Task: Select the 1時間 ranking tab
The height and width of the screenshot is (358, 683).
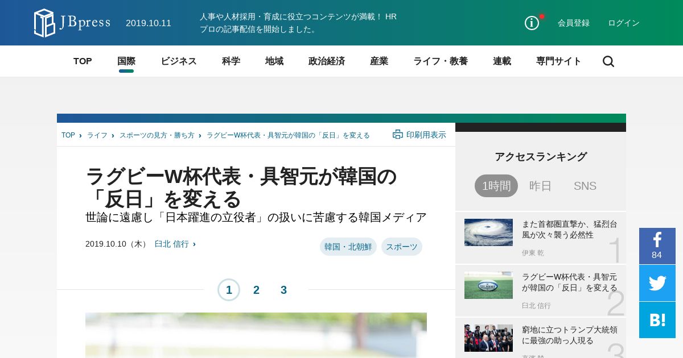Action: [496, 186]
